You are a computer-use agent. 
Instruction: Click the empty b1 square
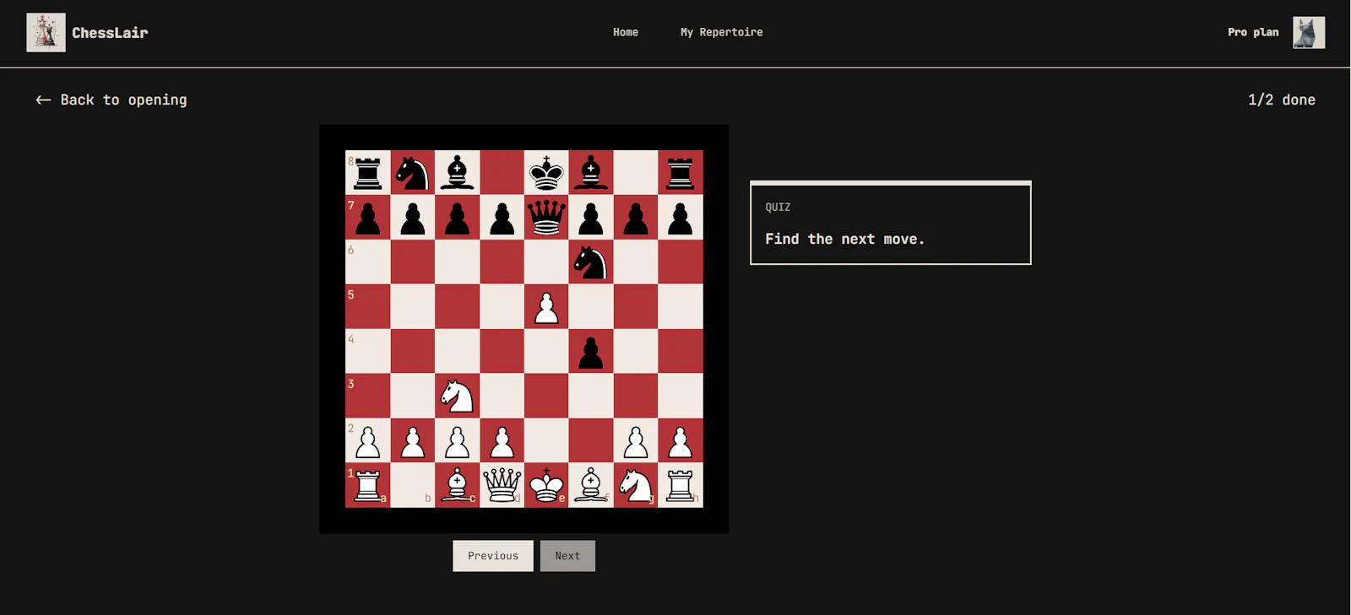(412, 485)
